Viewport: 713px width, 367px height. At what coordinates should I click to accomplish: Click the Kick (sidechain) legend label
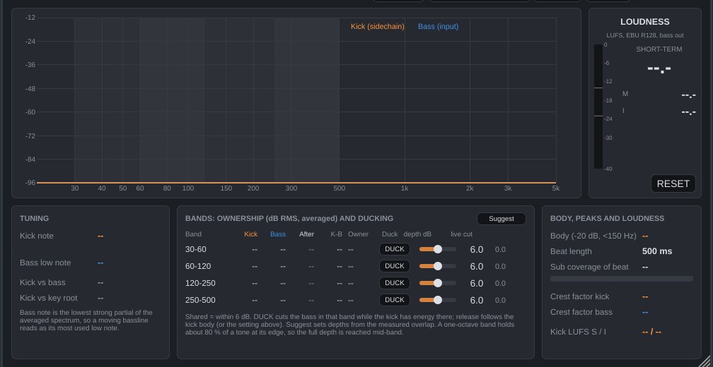tap(378, 26)
